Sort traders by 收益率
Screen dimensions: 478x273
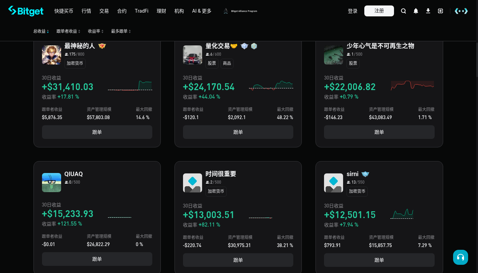pos(96,31)
